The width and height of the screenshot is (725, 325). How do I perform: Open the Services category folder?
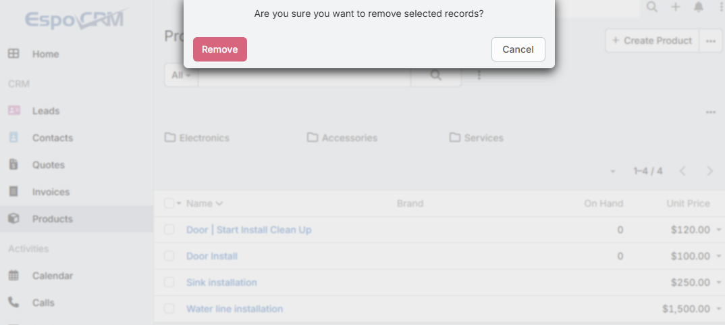[x=477, y=138]
